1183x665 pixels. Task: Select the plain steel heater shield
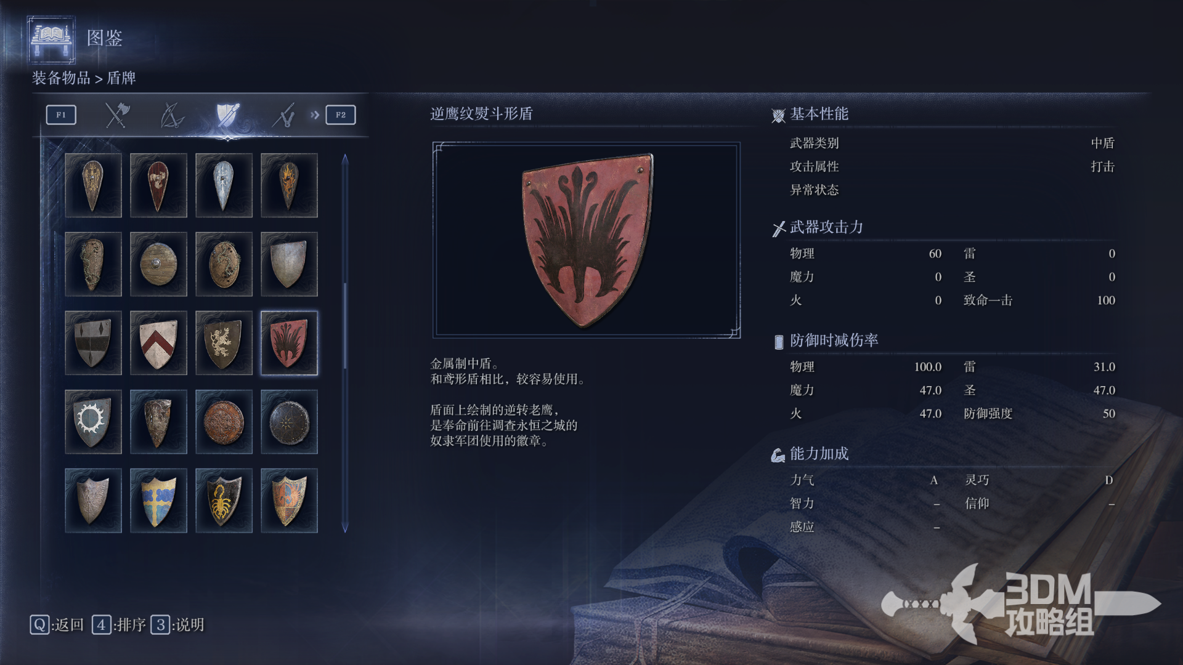click(x=289, y=264)
